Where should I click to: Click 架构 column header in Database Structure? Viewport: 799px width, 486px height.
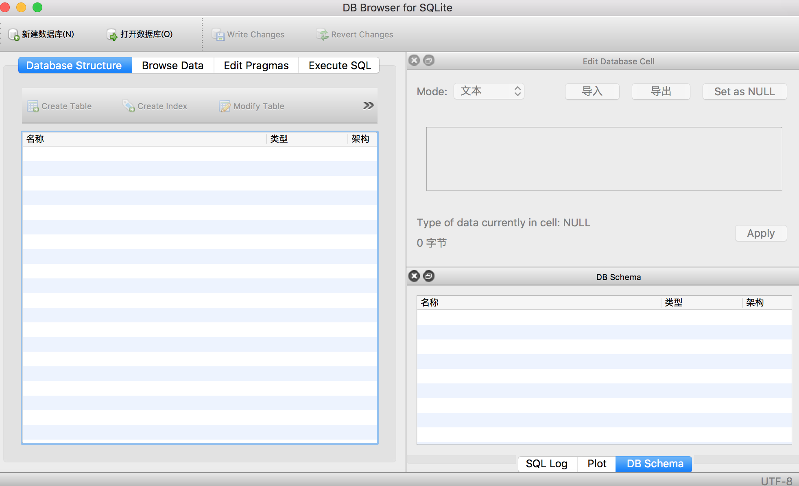pos(362,139)
